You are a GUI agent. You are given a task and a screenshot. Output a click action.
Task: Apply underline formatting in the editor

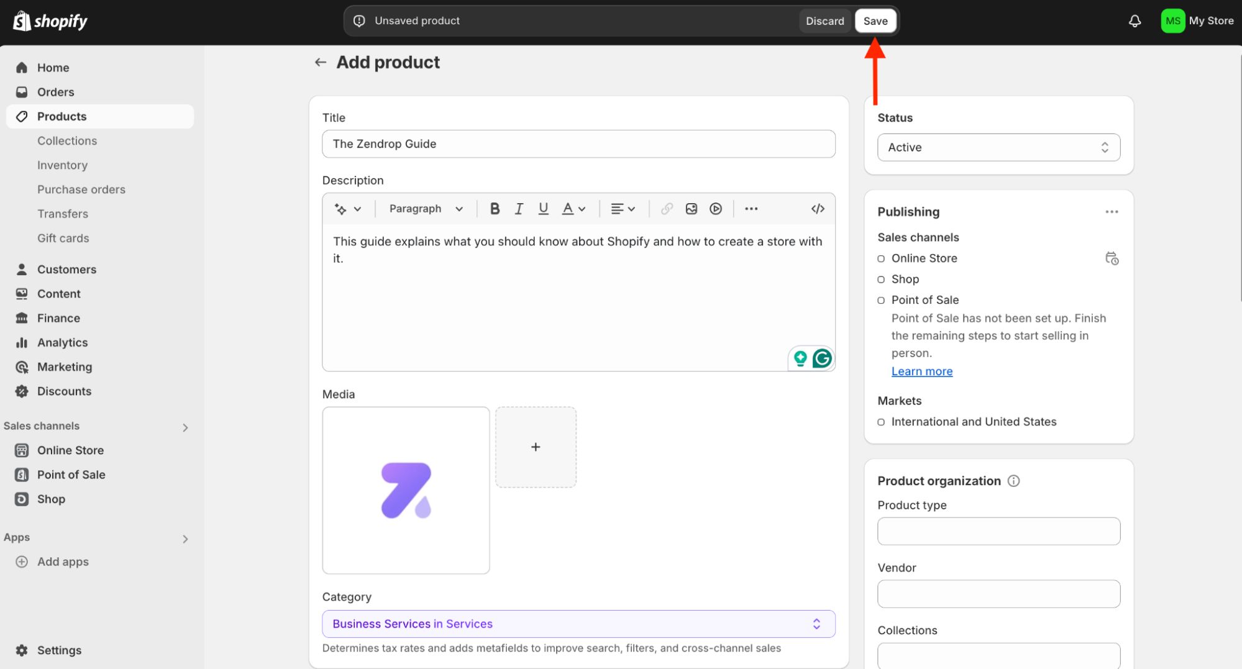click(543, 209)
